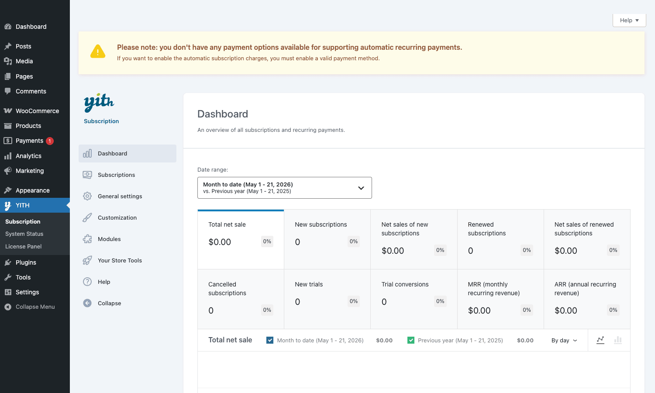This screenshot has width=655, height=393.
Task: Open the Plugins menu item
Action: pyautogui.click(x=35, y=262)
